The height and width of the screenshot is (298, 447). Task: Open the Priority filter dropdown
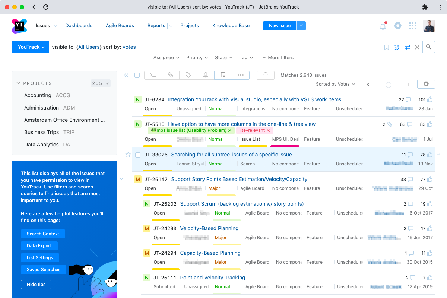click(197, 58)
